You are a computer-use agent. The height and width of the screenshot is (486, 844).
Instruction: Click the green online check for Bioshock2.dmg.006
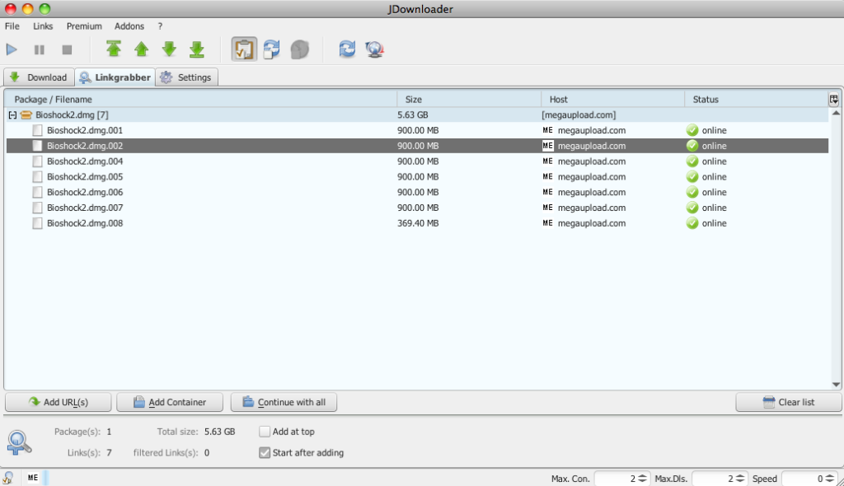point(692,192)
